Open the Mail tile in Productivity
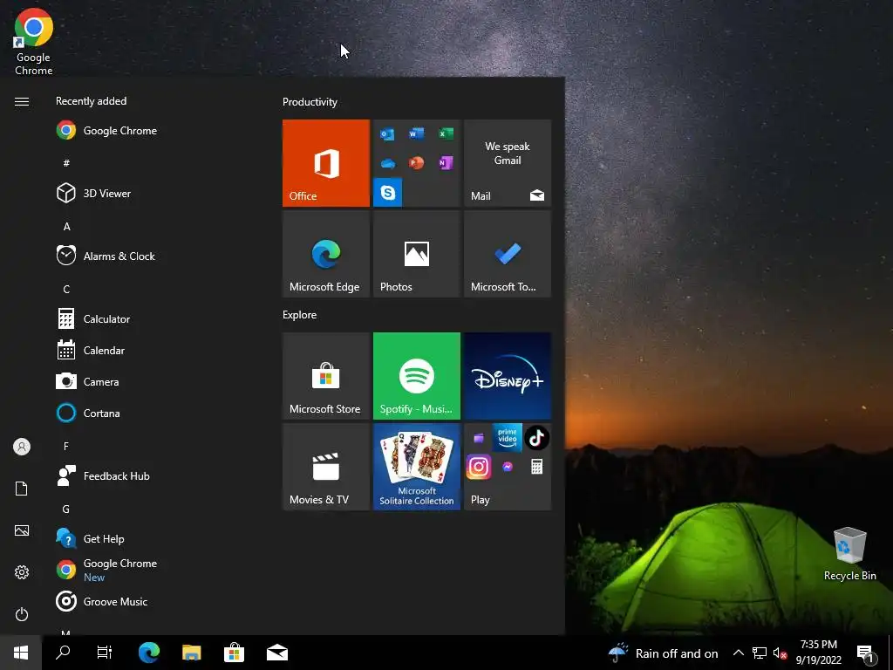 coord(508,163)
